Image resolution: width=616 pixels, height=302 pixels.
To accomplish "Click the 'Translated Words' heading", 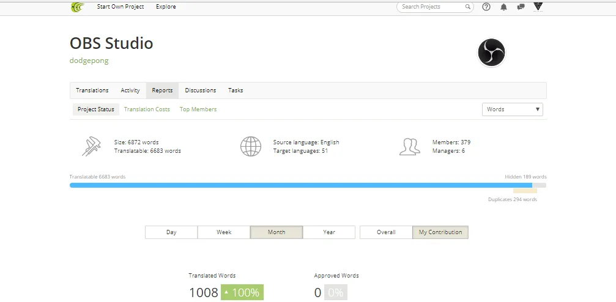I will coord(212,276).
